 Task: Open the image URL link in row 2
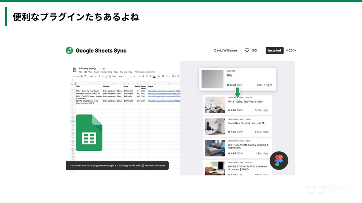[x=164, y=91]
